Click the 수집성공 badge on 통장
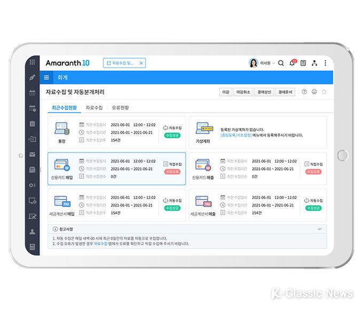 [x=172, y=135]
